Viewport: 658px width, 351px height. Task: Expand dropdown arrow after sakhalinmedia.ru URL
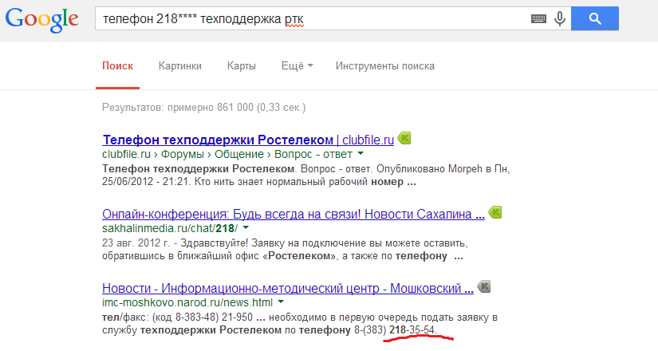click(246, 228)
